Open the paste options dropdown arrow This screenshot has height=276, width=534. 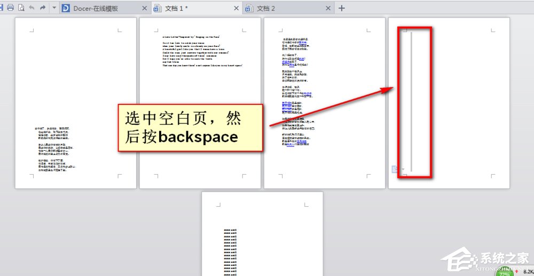click(403, 169)
